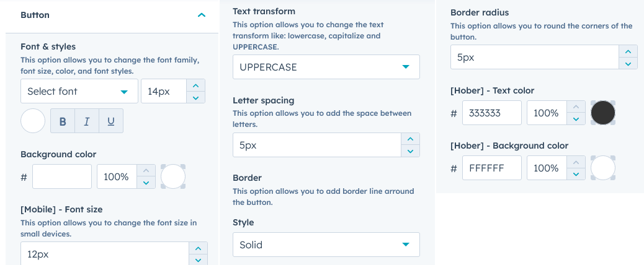Toggle Underline font style
The image size is (644, 265).
(x=111, y=121)
